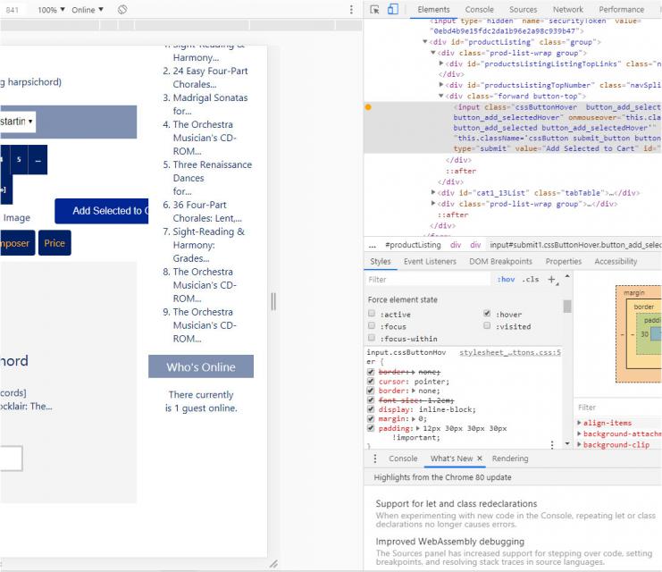Collapse the productListing div node
The image size is (662, 572).
click(x=424, y=41)
